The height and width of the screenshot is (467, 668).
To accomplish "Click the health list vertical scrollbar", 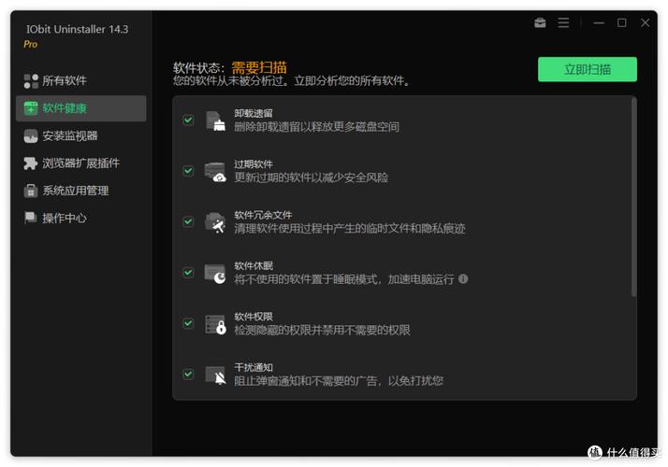I will click(633, 198).
